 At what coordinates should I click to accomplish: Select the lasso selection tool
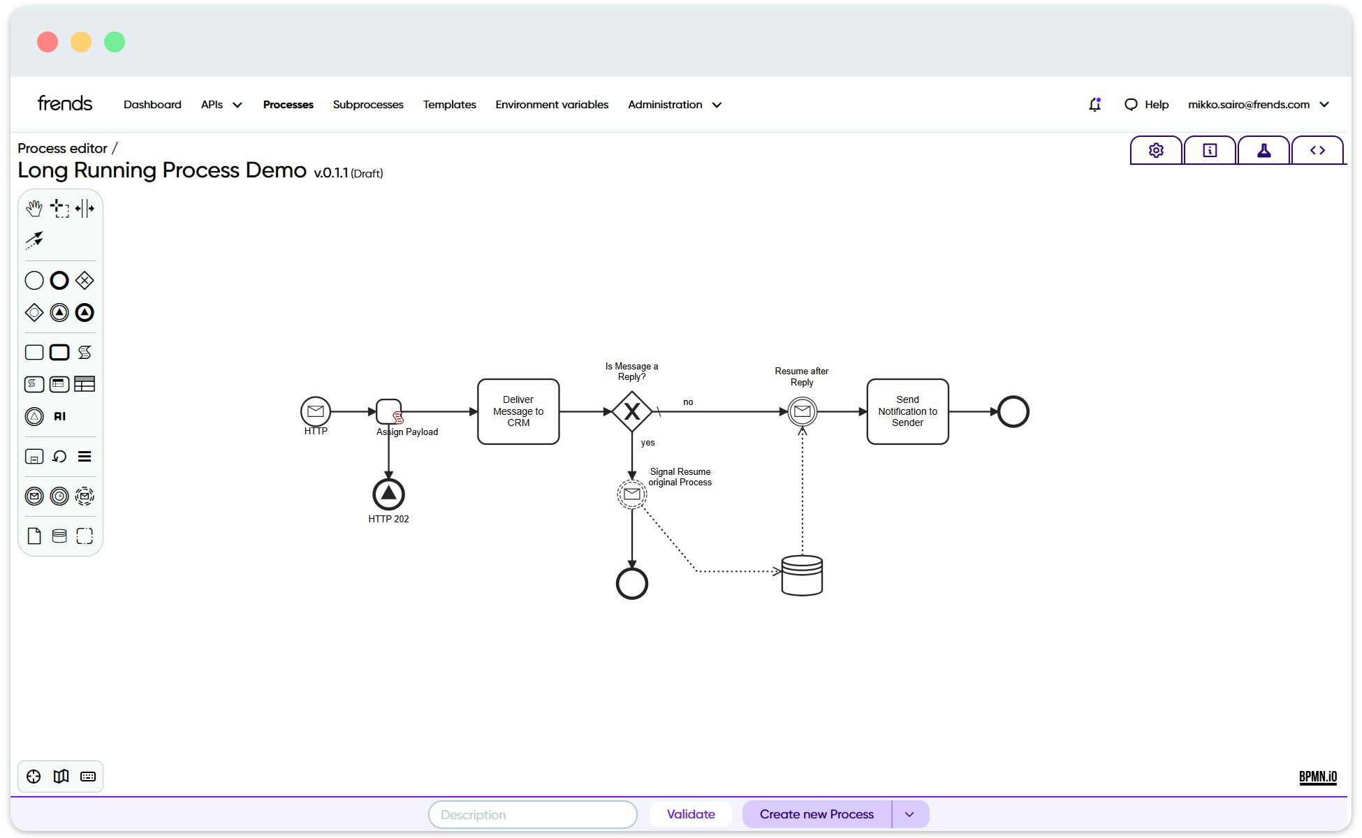point(59,208)
